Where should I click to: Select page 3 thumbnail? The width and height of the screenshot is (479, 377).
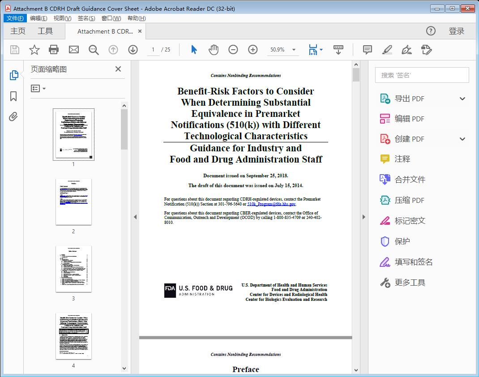pyautogui.click(x=73, y=269)
